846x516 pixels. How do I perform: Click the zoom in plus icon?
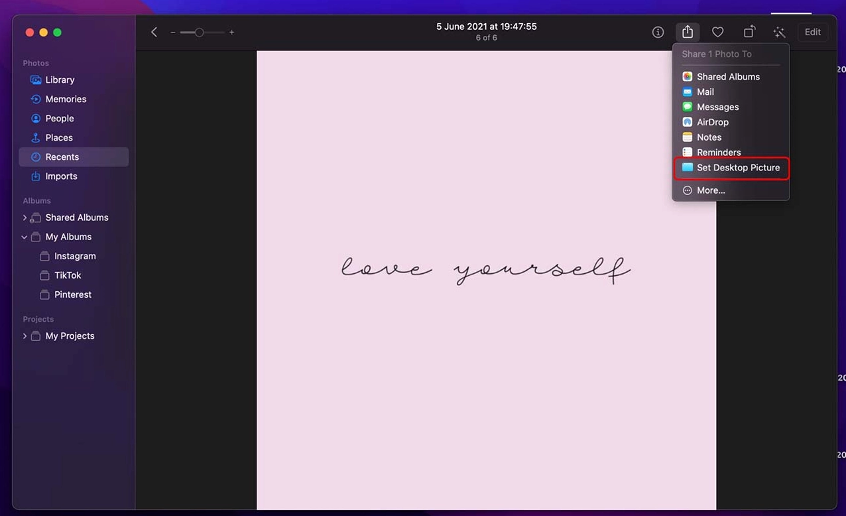click(231, 32)
